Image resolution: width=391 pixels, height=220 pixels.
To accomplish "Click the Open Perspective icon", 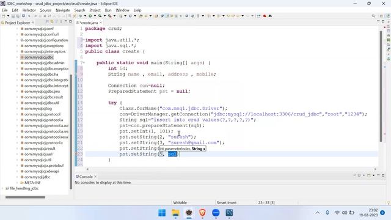I will (x=381, y=16).
